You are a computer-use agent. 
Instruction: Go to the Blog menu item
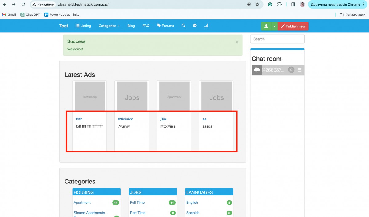(131, 26)
